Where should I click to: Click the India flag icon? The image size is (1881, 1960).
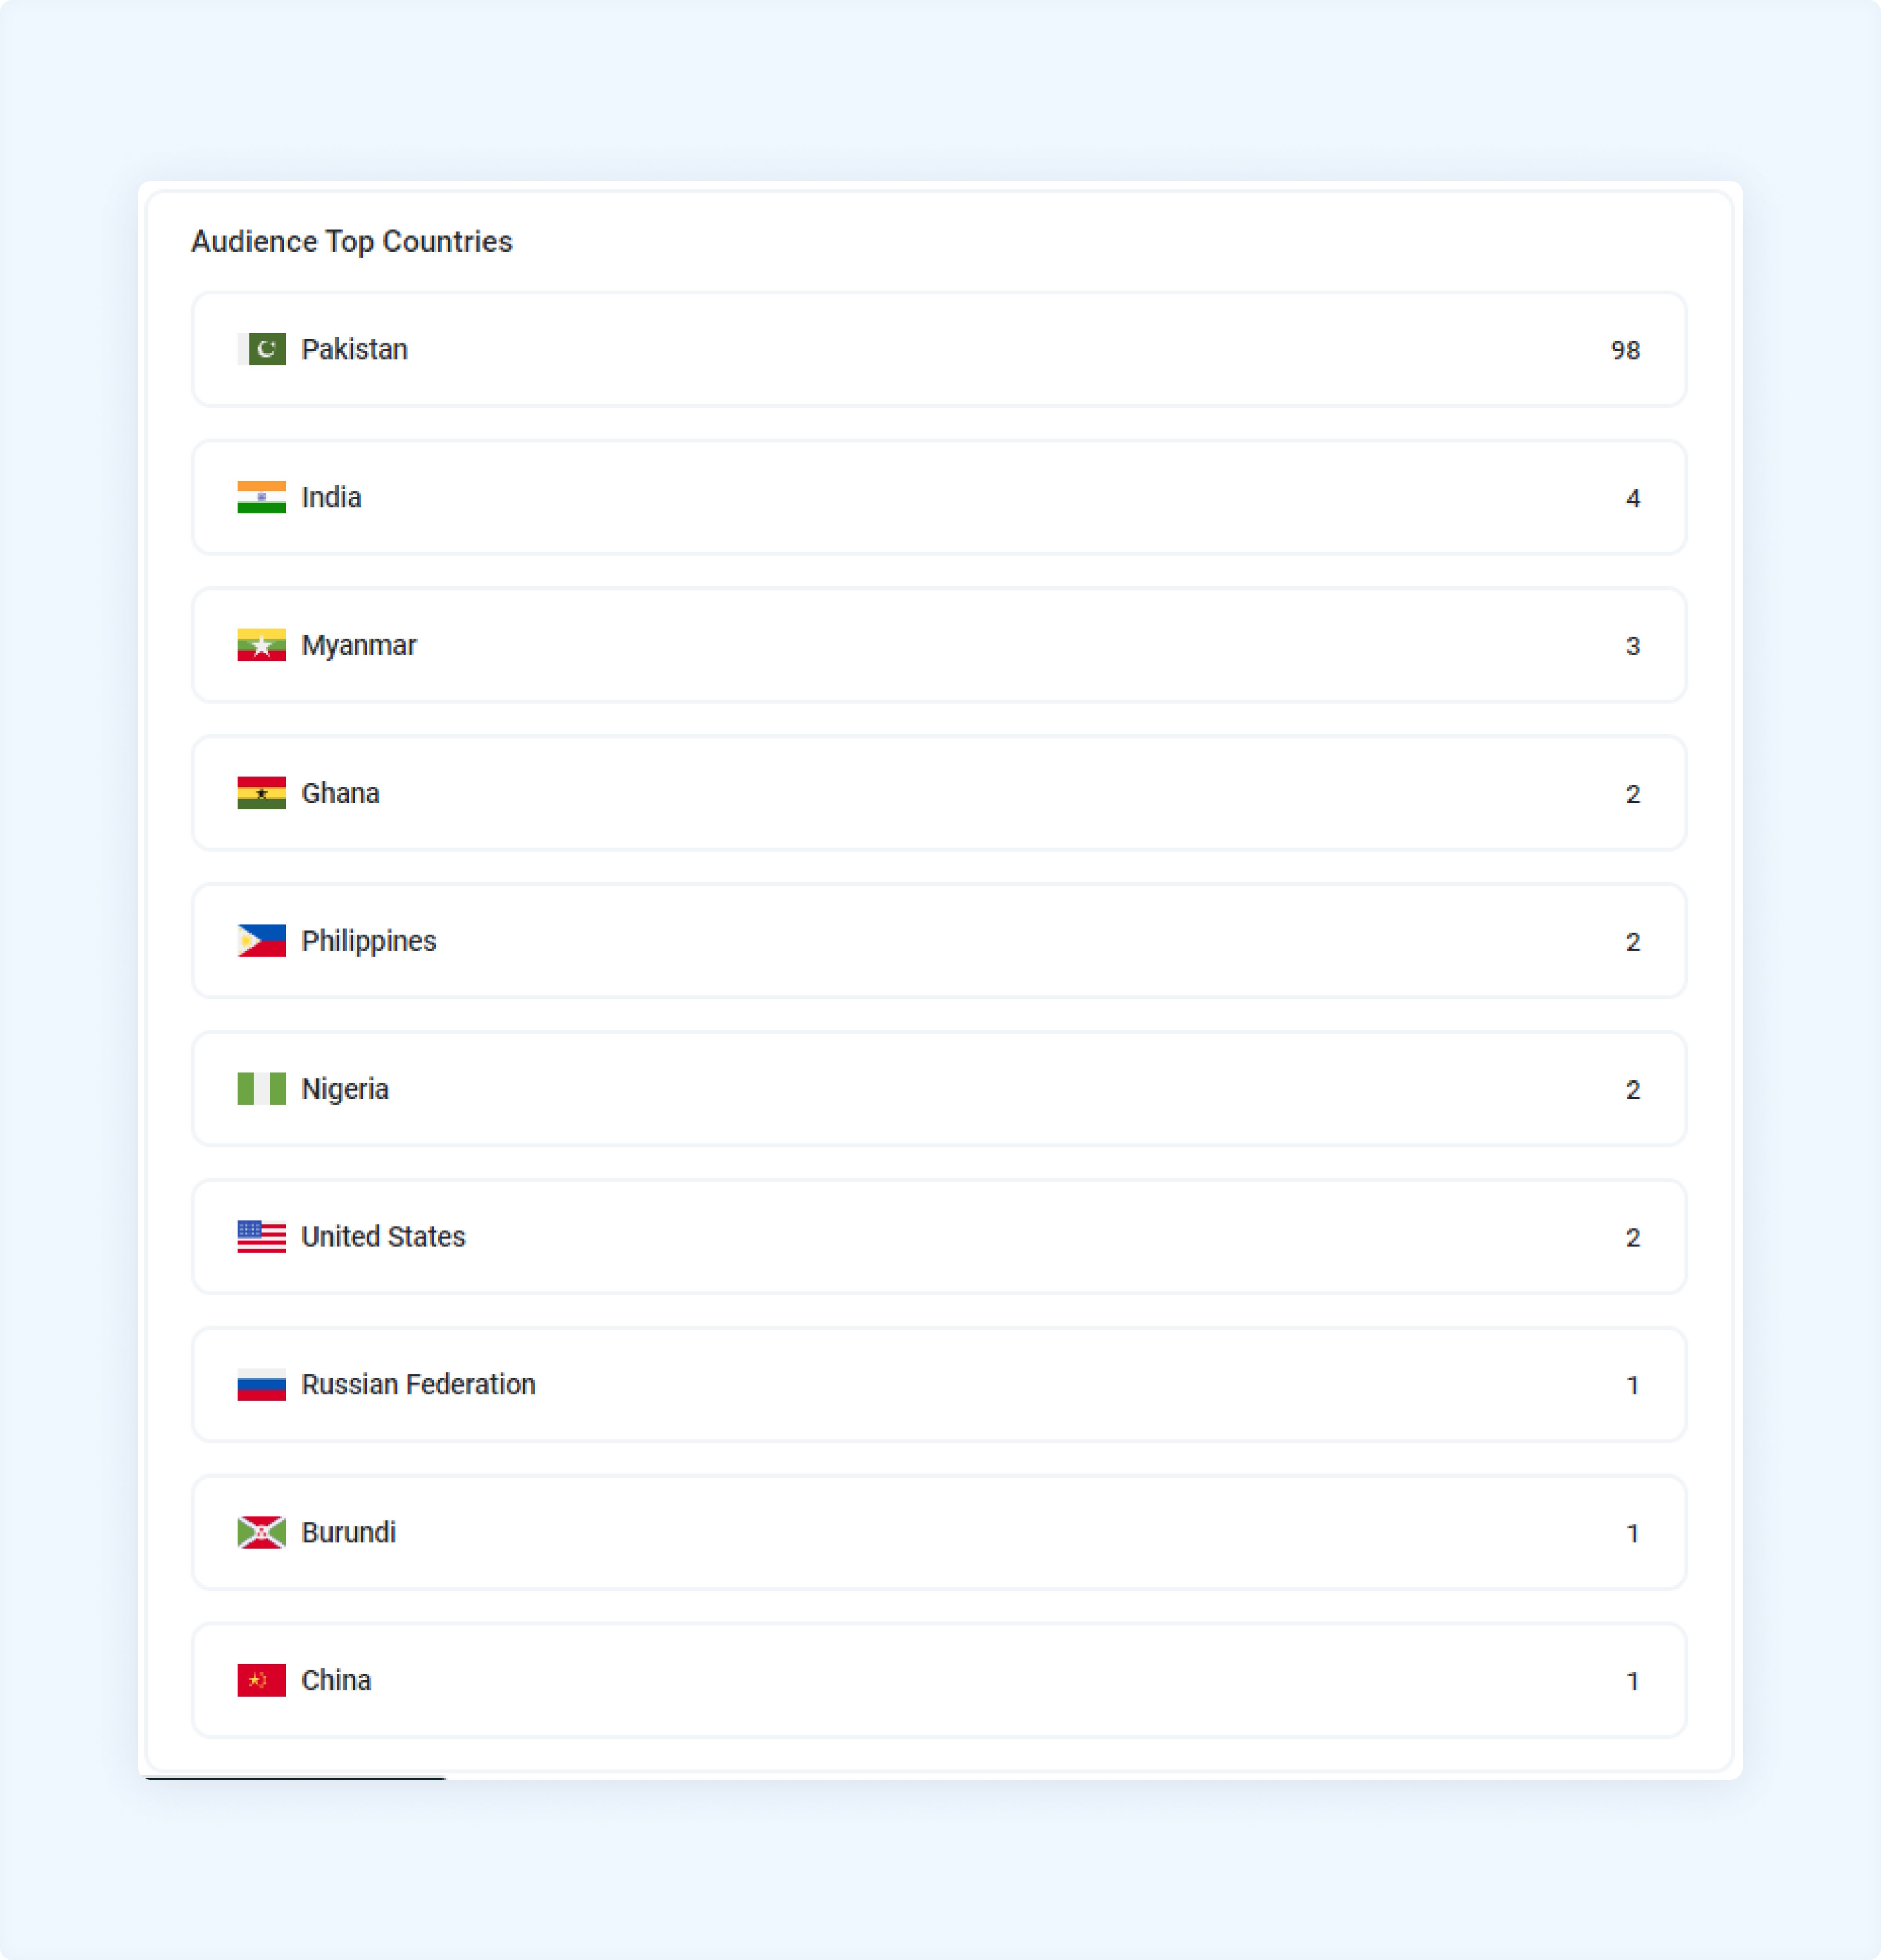261,497
